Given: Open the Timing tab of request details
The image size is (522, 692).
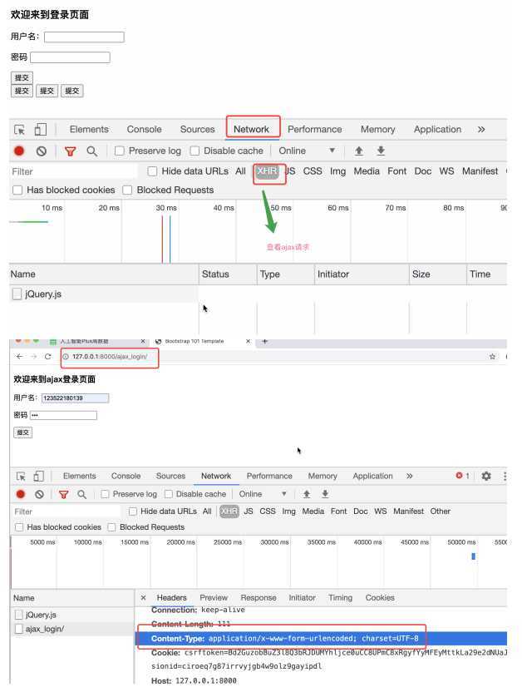Looking at the screenshot, I should 340,597.
